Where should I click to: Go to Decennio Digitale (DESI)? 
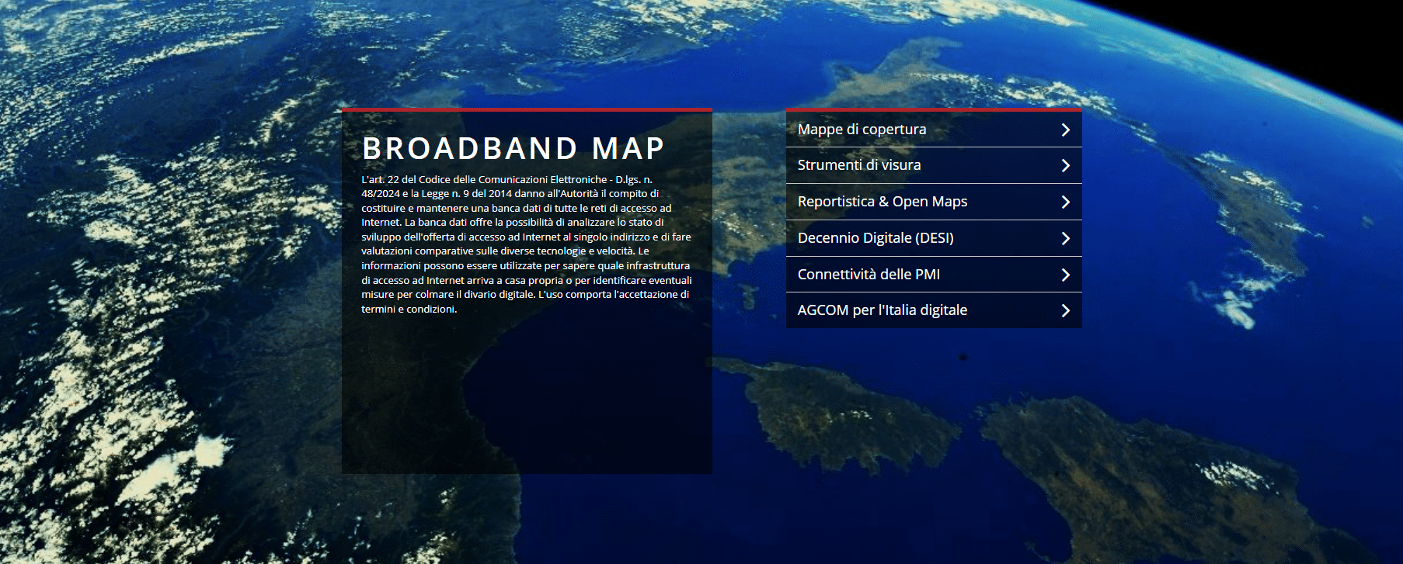(x=934, y=238)
